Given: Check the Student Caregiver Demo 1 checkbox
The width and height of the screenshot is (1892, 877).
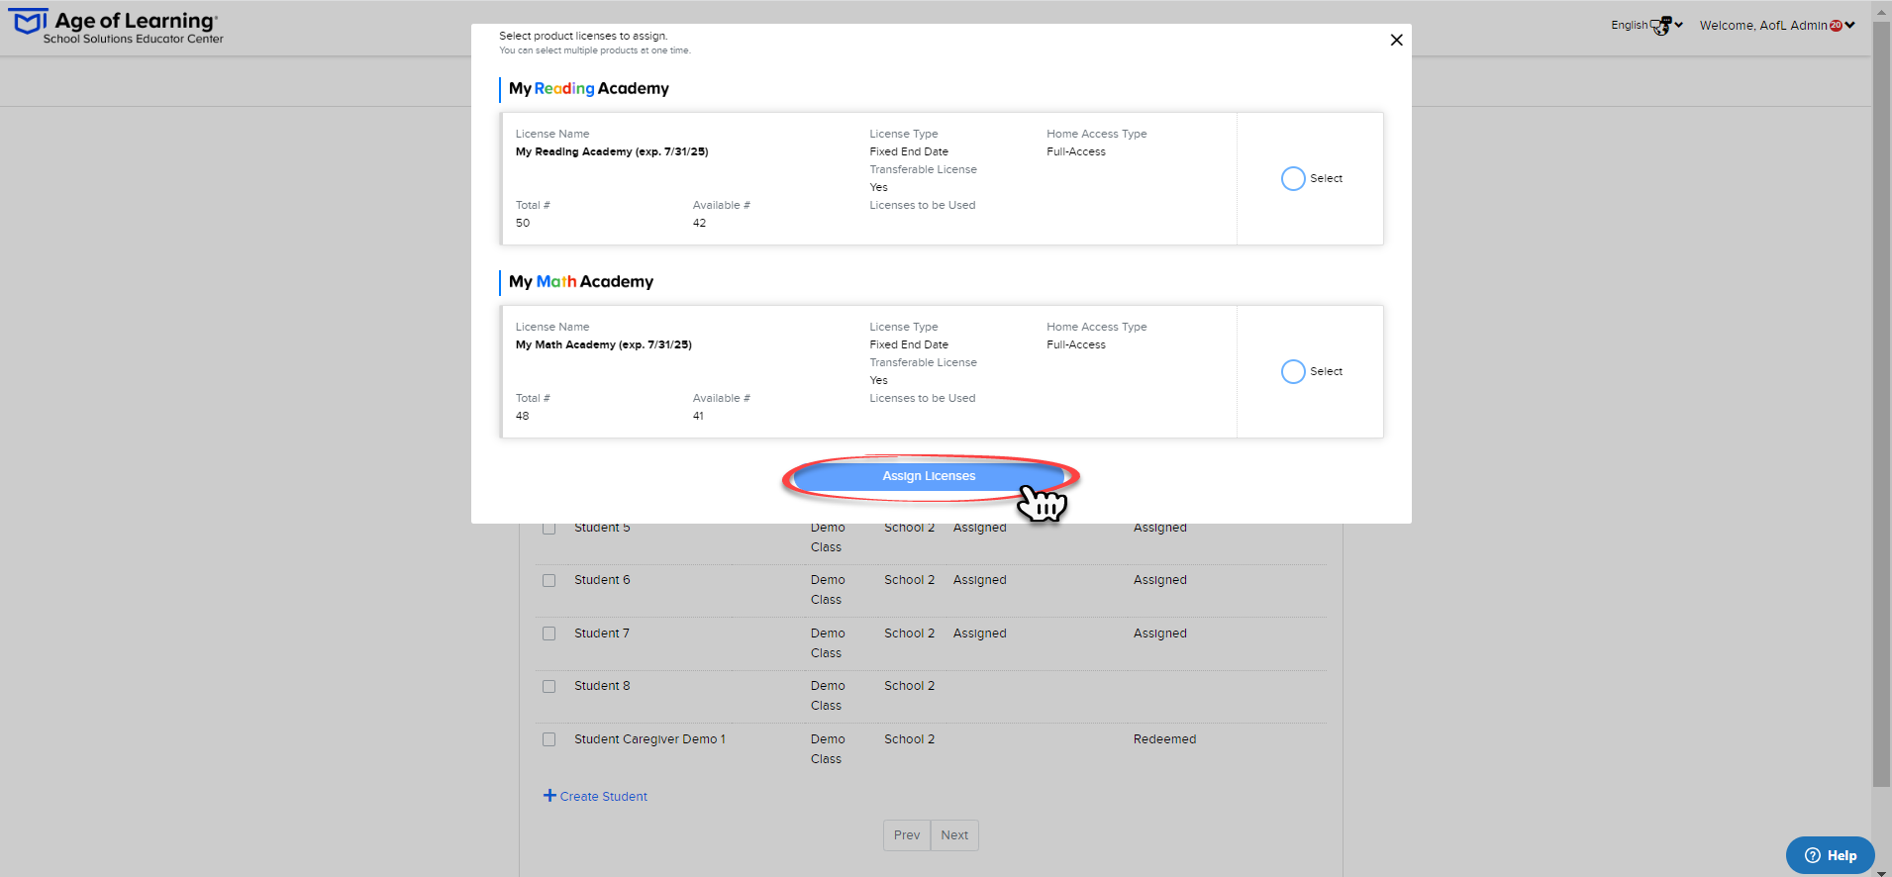Looking at the screenshot, I should pos(548,739).
